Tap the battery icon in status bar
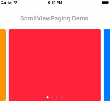 coord(105,2)
